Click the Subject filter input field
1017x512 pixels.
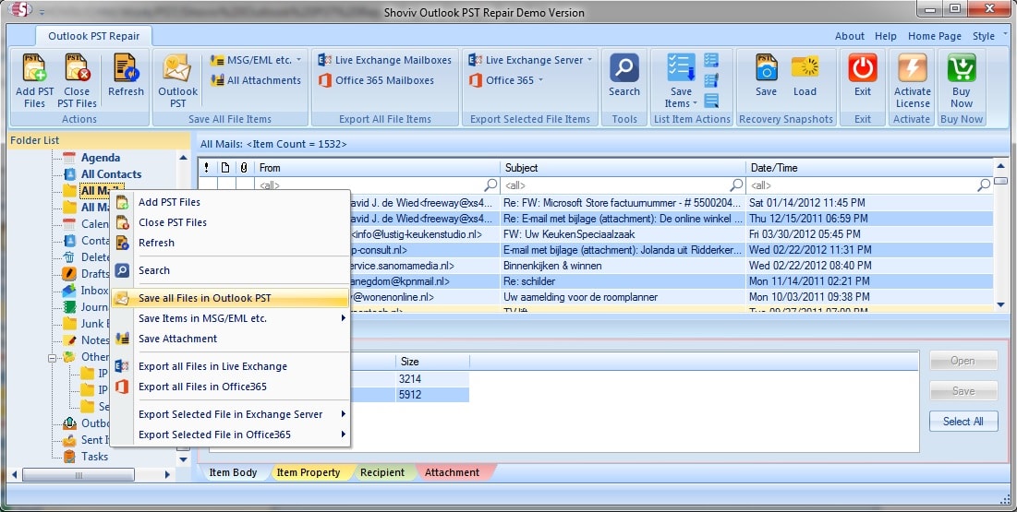tap(624, 185)
